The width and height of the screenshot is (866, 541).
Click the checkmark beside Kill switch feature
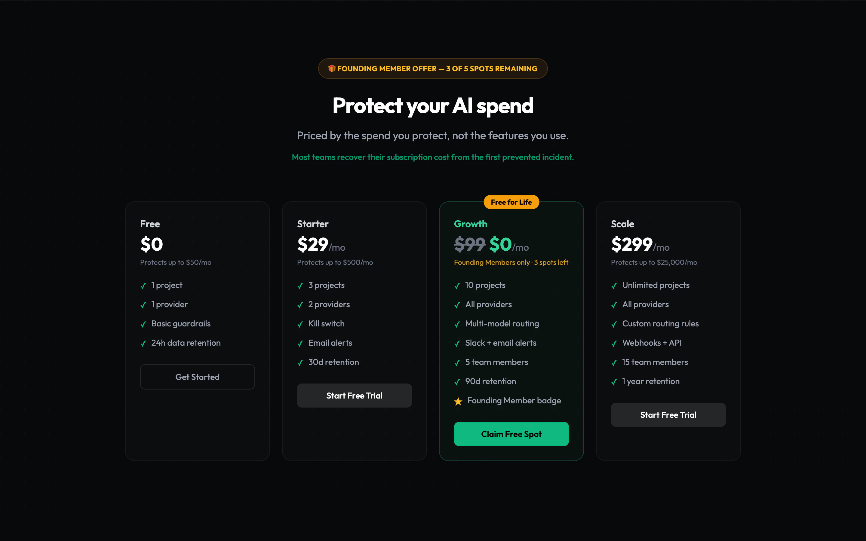[x=300, y=324]
